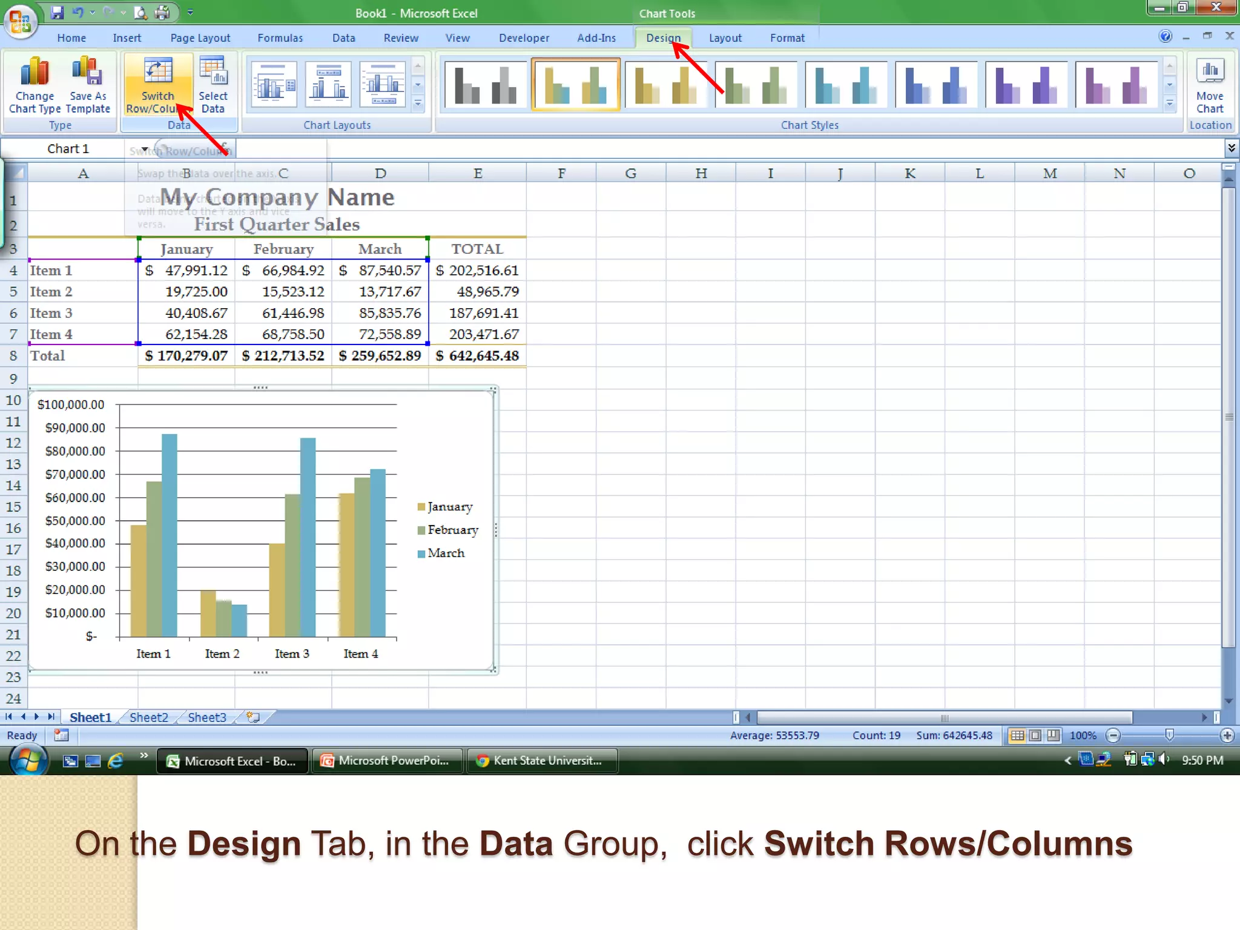Select the green chart style

pos(756,84)
